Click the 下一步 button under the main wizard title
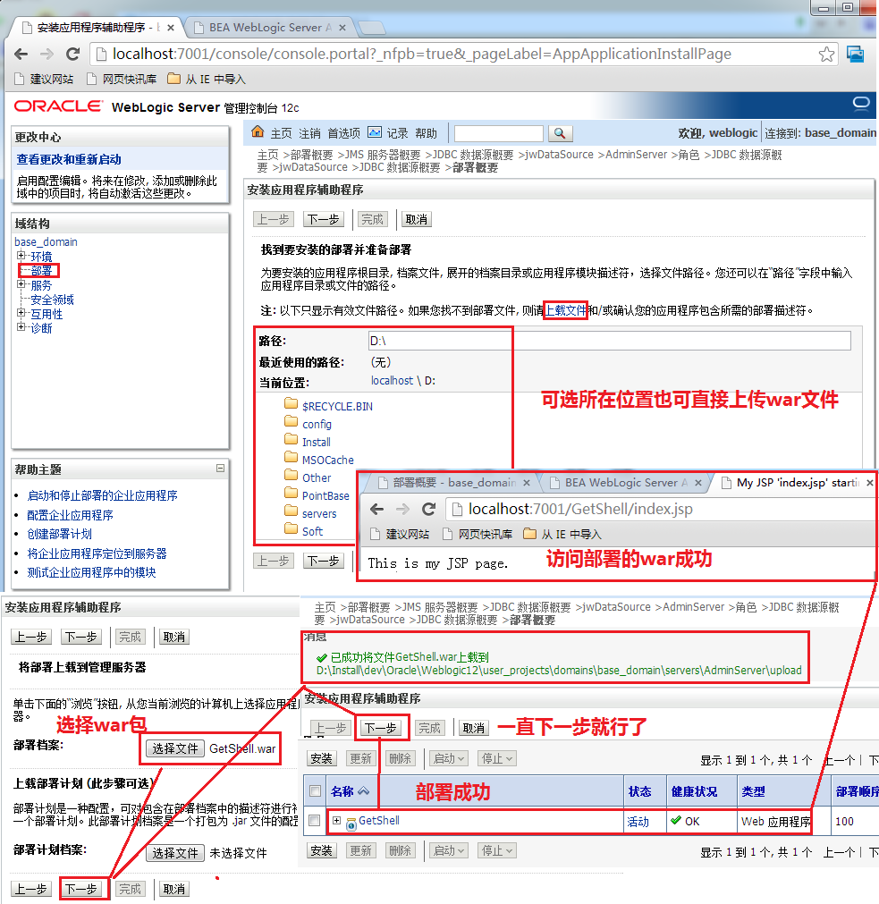The height and width of the screenshot is (904, 879). click(x=324, y=219)
